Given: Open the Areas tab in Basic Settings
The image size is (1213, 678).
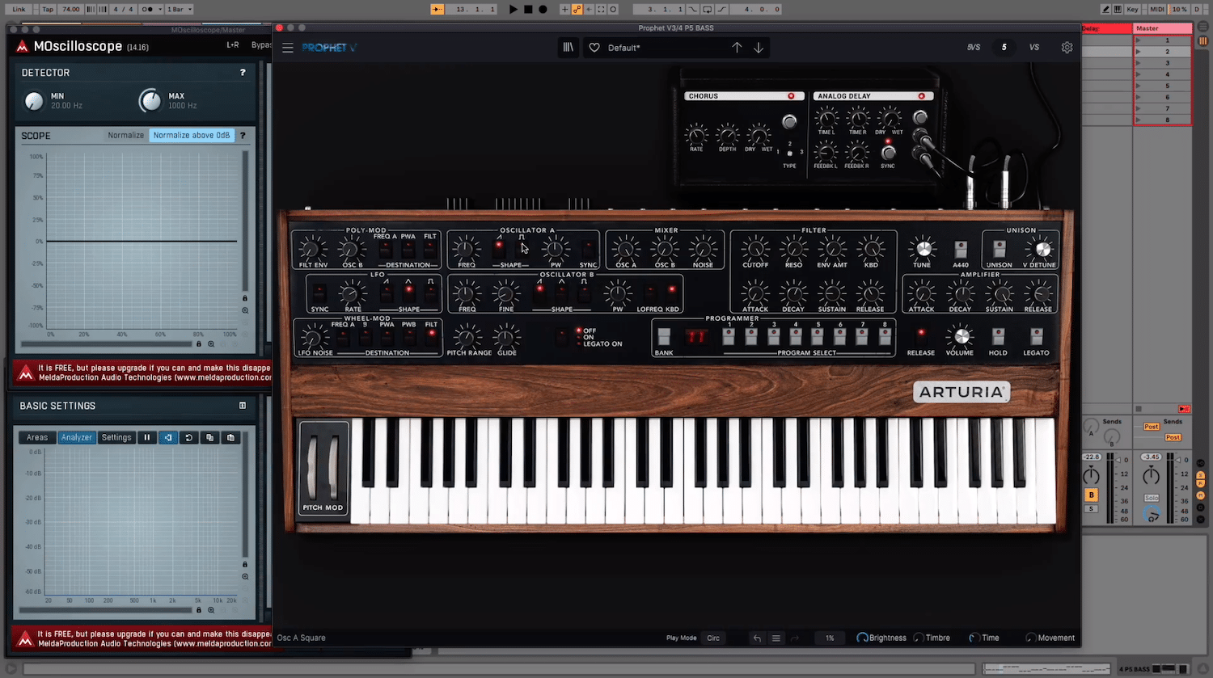Looking at the screenshot, I should 37,437.
